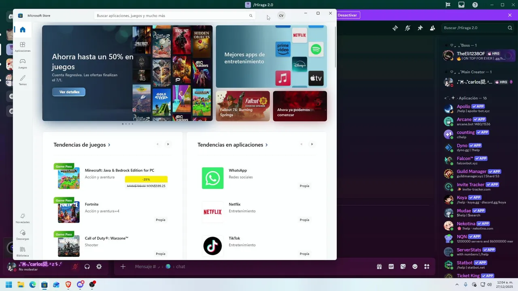Open Discord pinned messages icon
The image size is (518, 291).
pos(420,28)
